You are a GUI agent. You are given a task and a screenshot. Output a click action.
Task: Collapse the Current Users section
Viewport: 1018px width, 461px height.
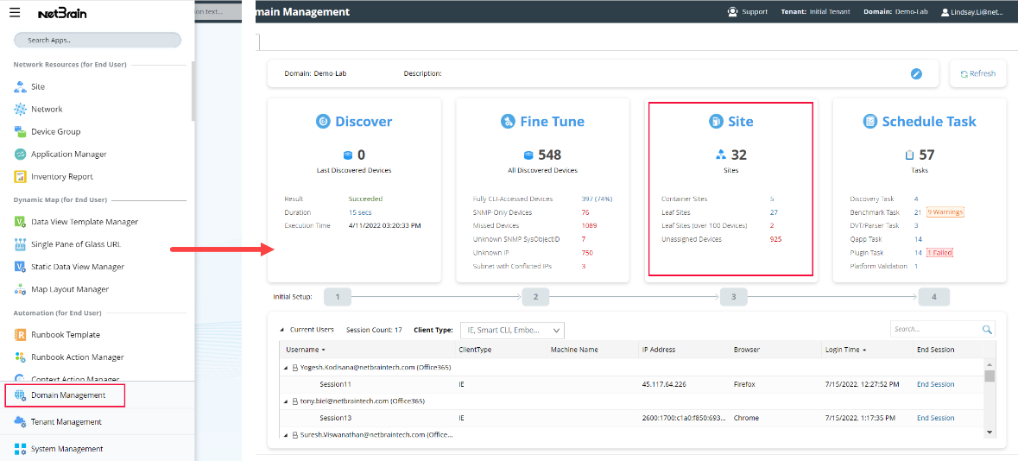(x=281, y=330)
